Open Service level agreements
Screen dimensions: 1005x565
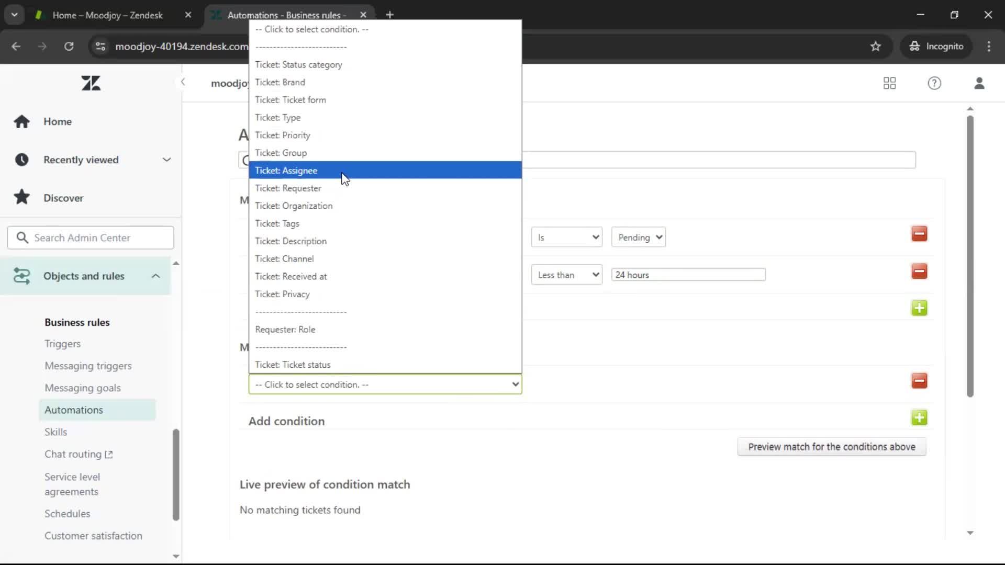[x=72, y=484]
